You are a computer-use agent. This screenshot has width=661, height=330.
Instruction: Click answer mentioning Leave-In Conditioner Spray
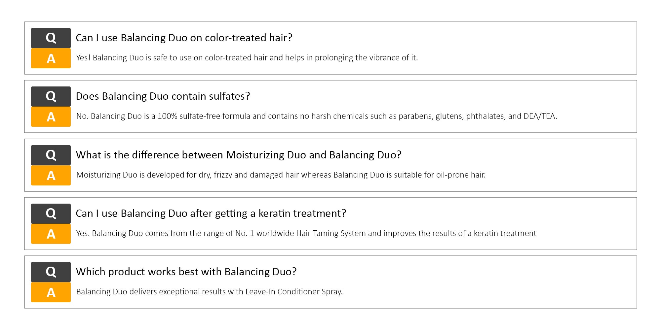click(210, 292)
